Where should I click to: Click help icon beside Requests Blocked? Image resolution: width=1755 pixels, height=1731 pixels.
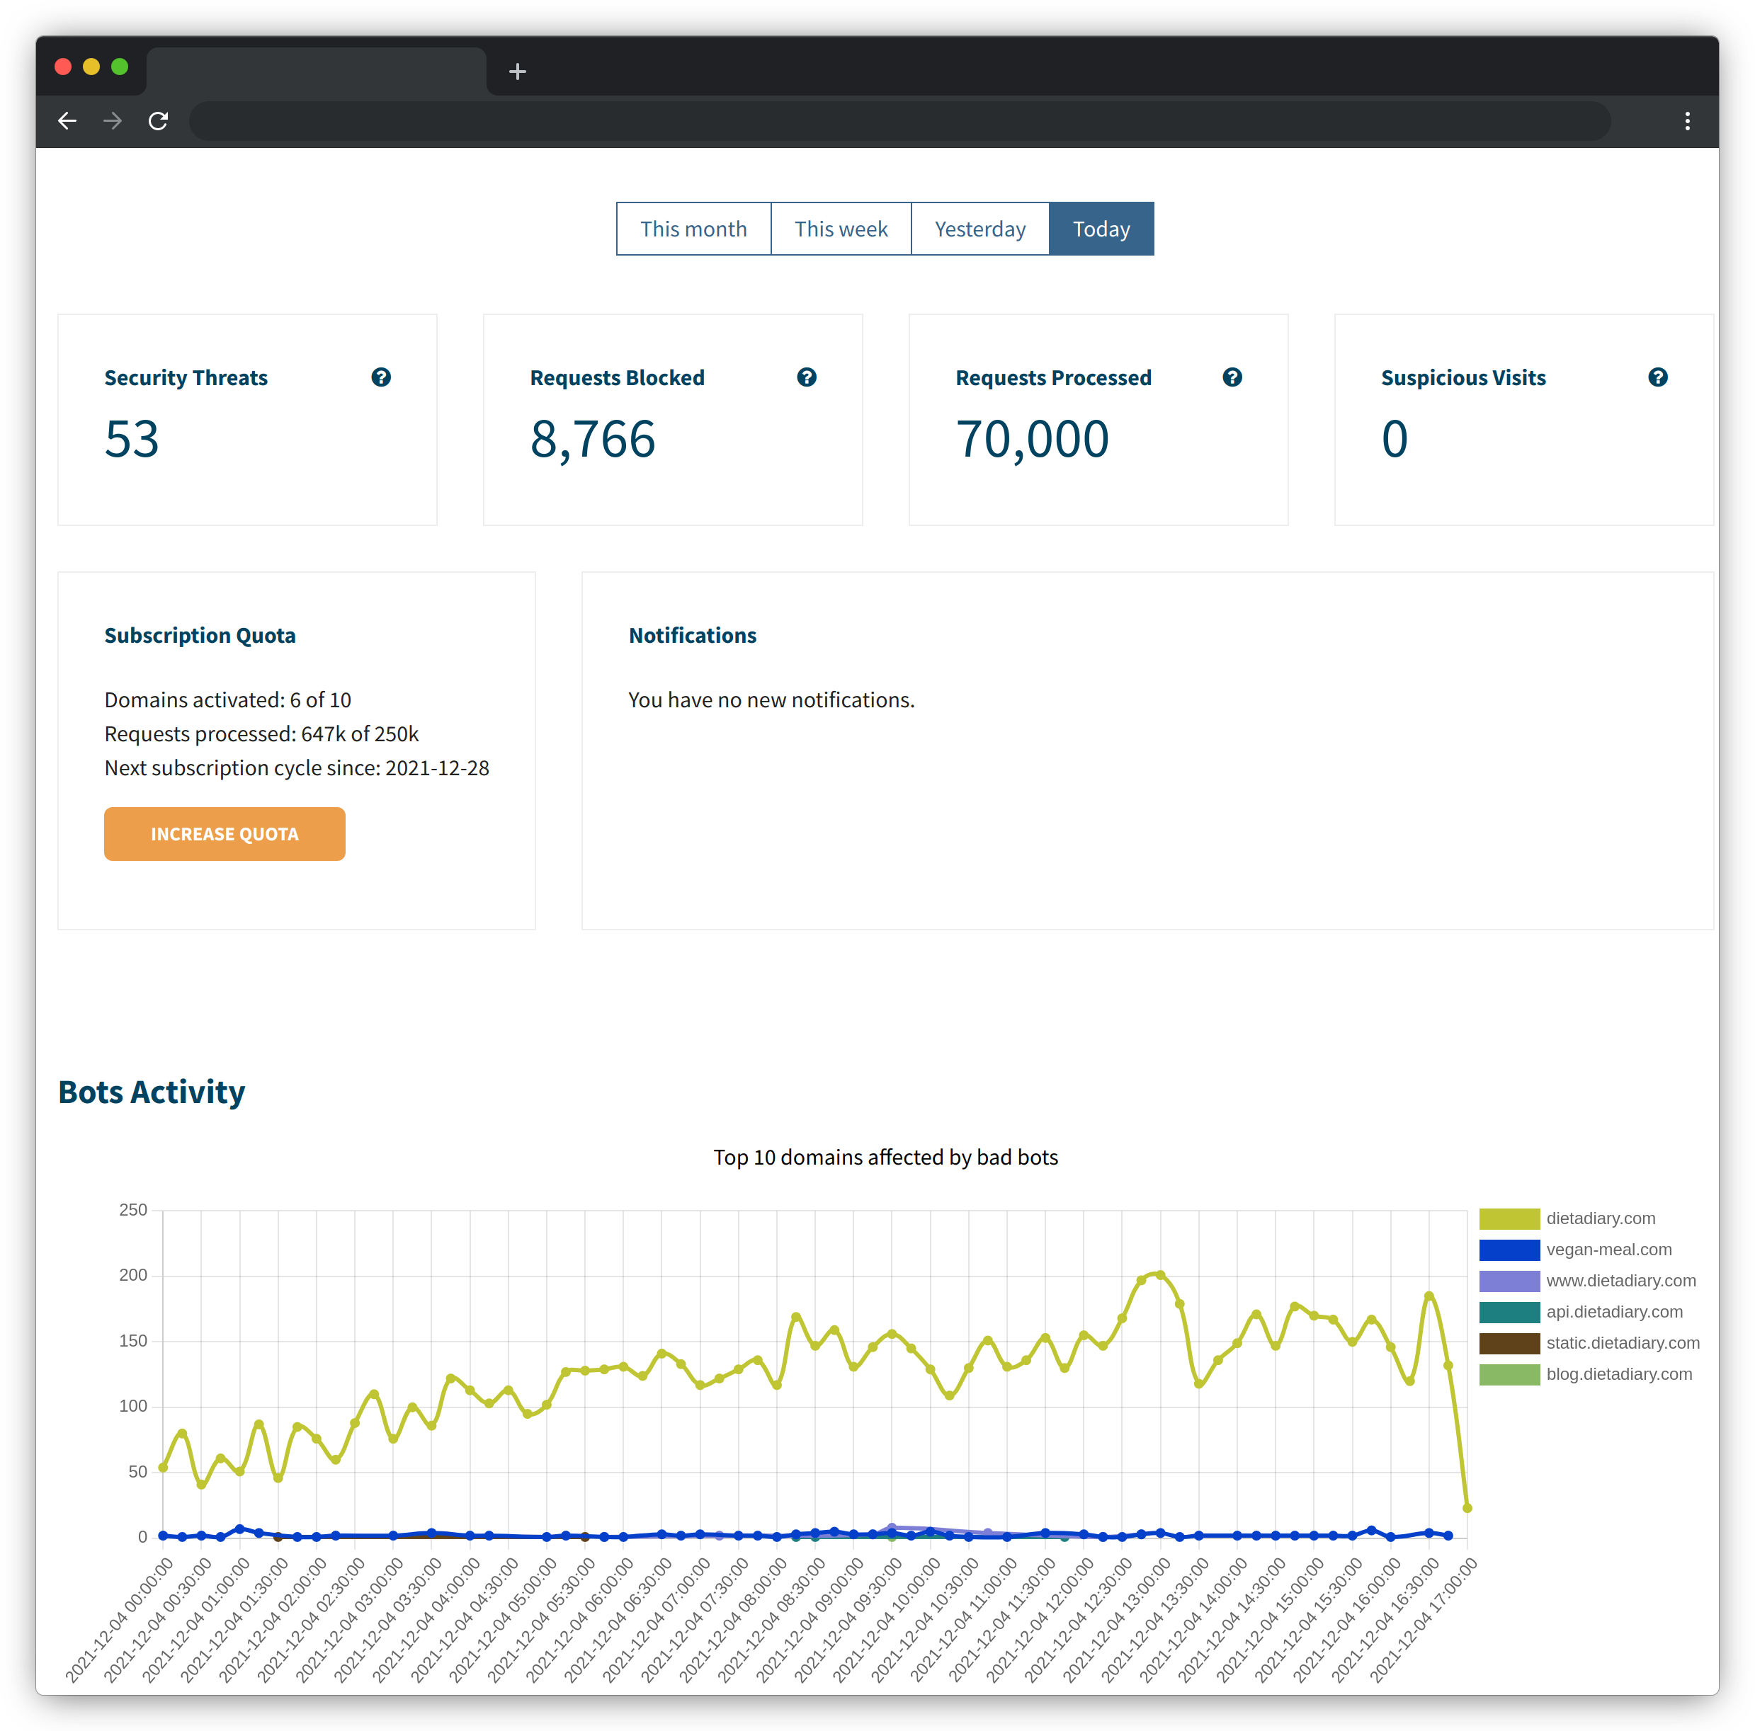point(806,377)
